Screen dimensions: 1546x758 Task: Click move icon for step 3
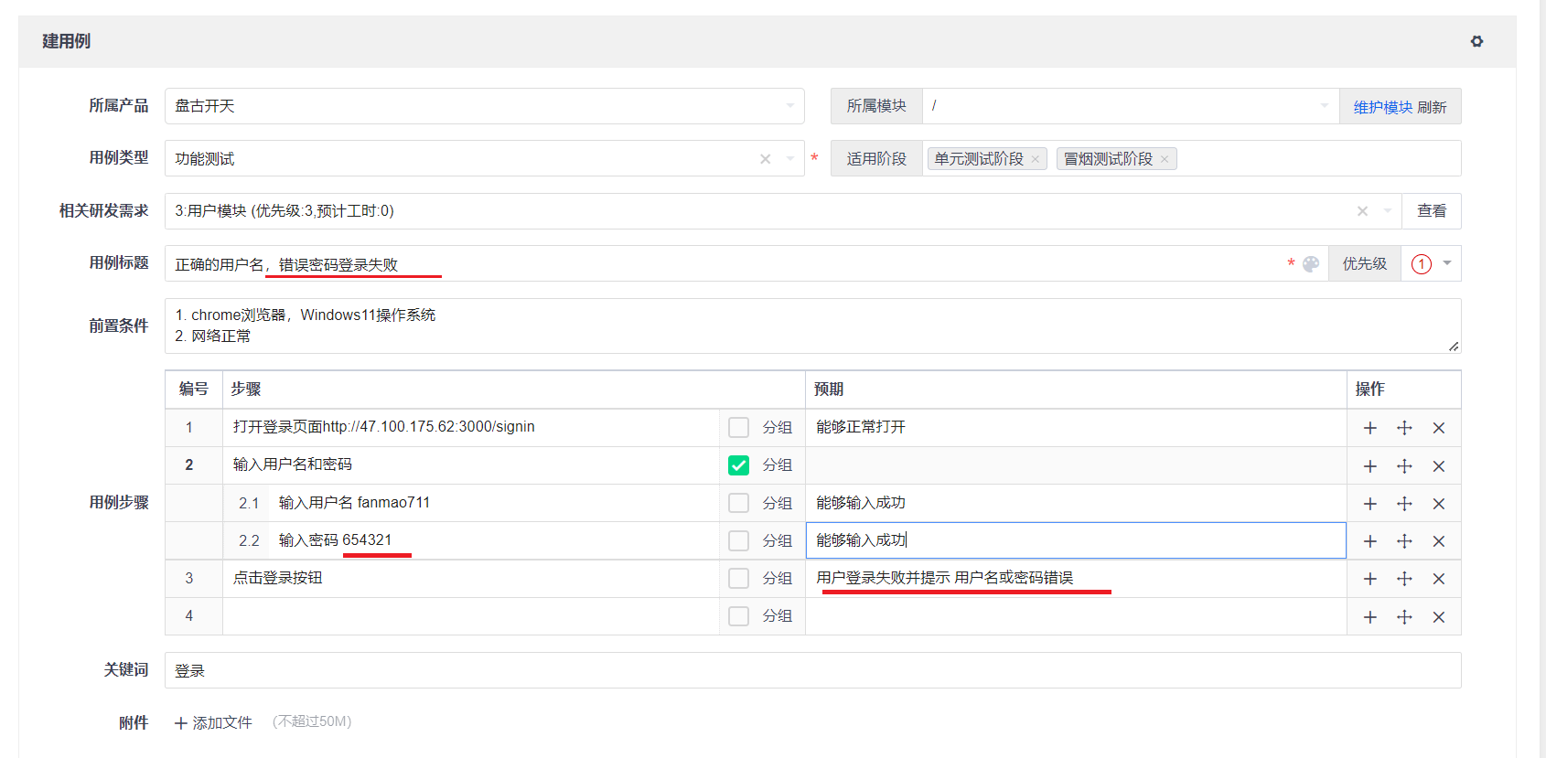(x=1404, y=579)
